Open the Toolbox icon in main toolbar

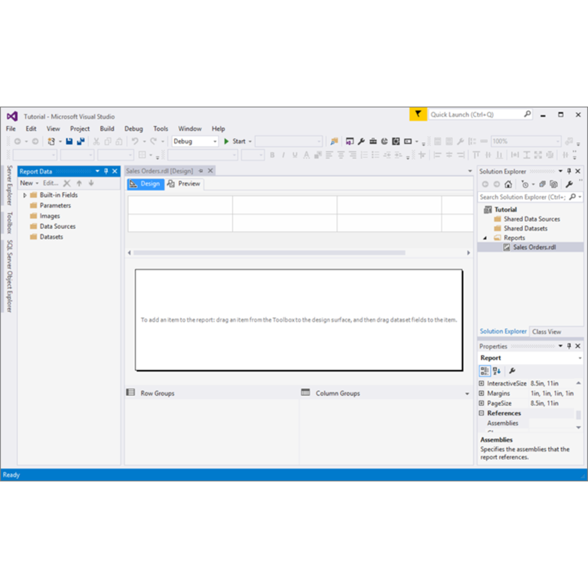tap(373, 141)
